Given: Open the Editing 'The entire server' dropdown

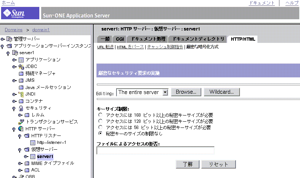Looking at the screenshot, I should point(142,92).
